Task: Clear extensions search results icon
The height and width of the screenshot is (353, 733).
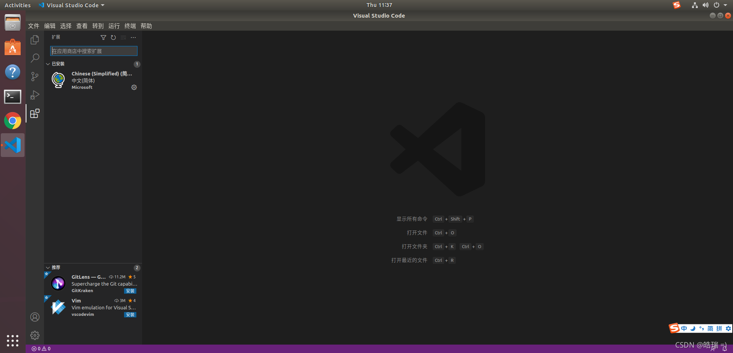Action: coord(123,38)
